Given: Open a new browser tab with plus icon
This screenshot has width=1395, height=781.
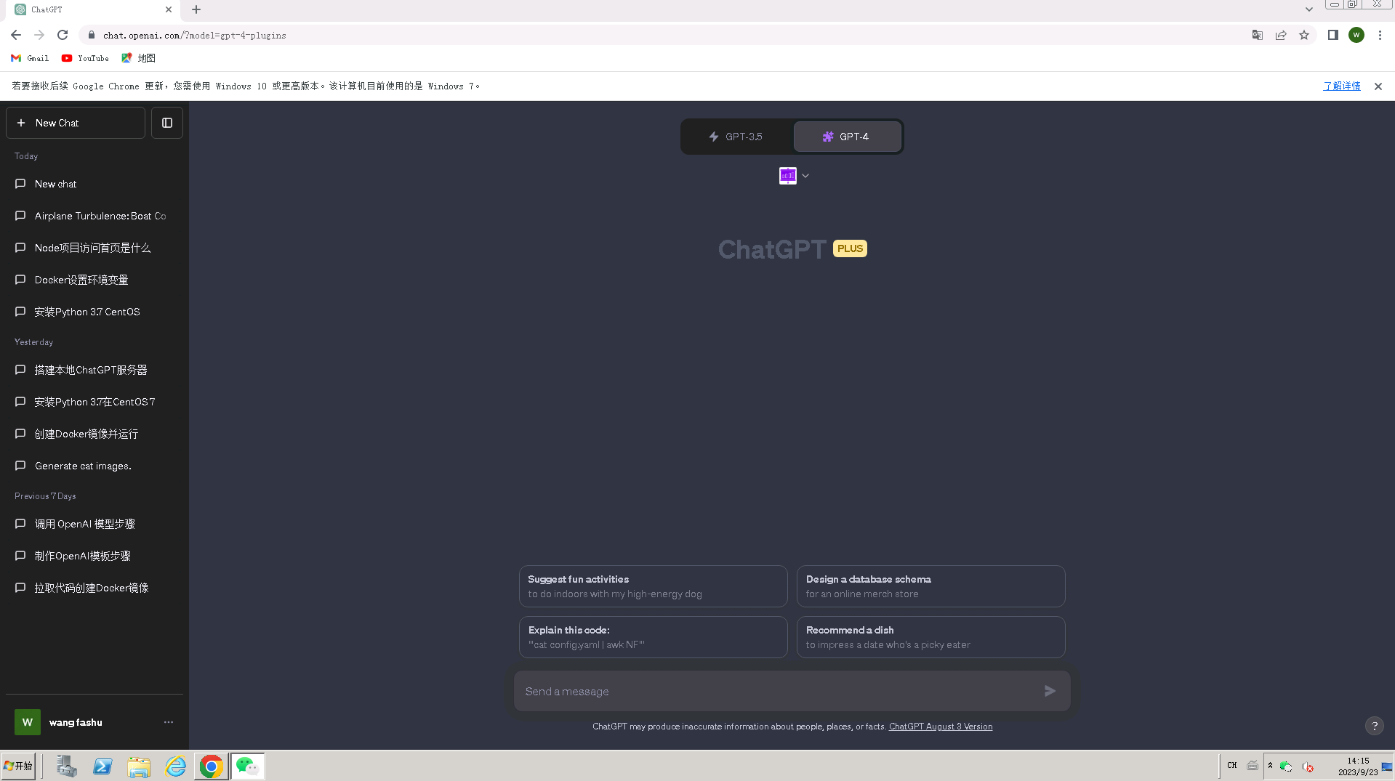Looking at the screenshot, I should coord(196,9).
